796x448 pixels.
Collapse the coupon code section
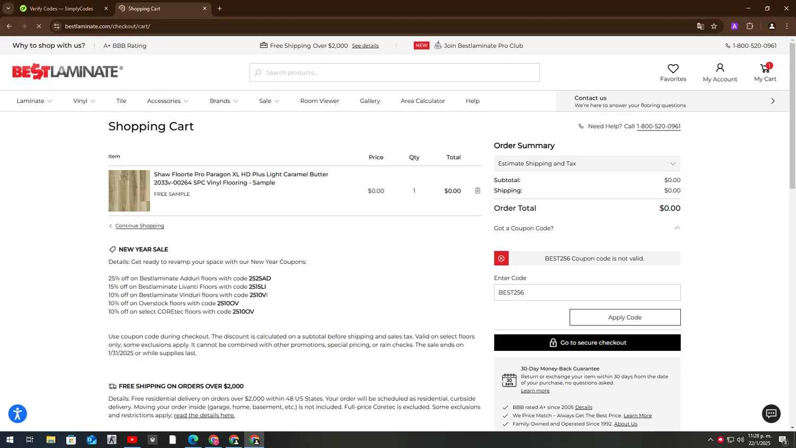(677, 228)
